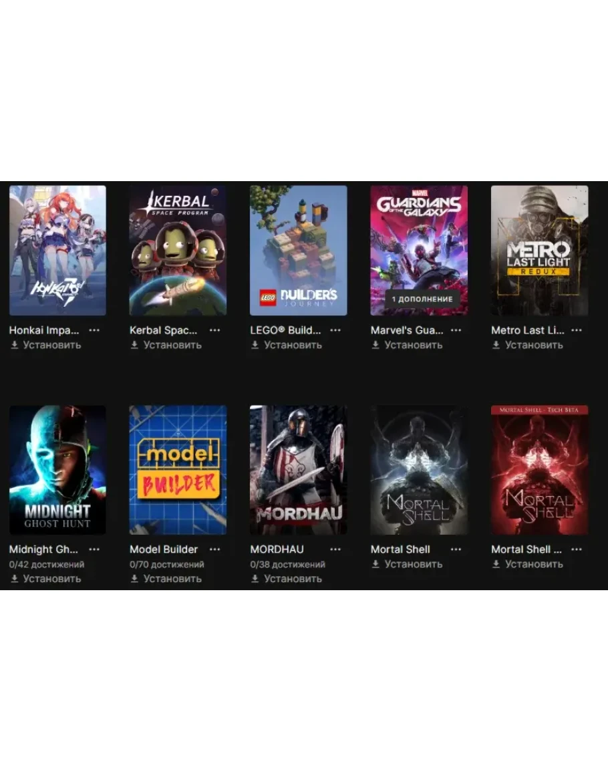Open the three-dot menu for Marvel's Guardians
The image size is (608, 772).
click(x=456, y=330)
